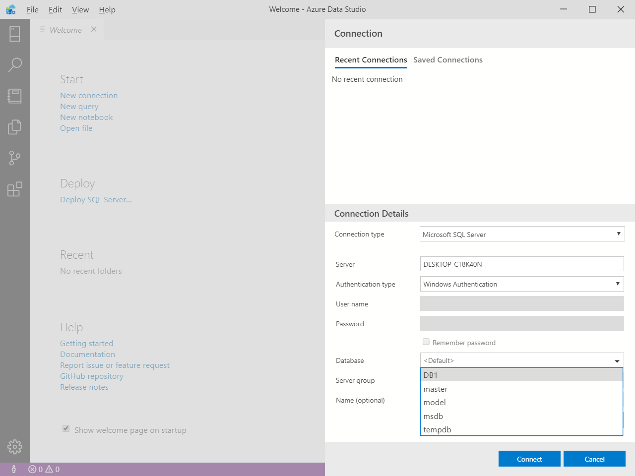Collapse the Database dropdown arrow
Image resolution: width=635 pixels, height=476 pixels.
617,361
